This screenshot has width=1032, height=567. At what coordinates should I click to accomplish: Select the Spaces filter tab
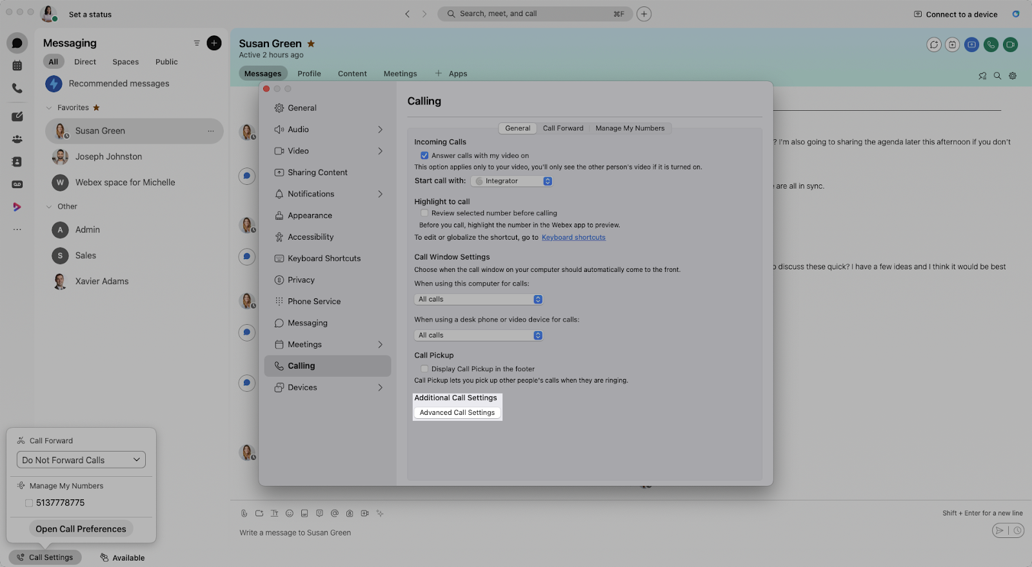(126, 62)
